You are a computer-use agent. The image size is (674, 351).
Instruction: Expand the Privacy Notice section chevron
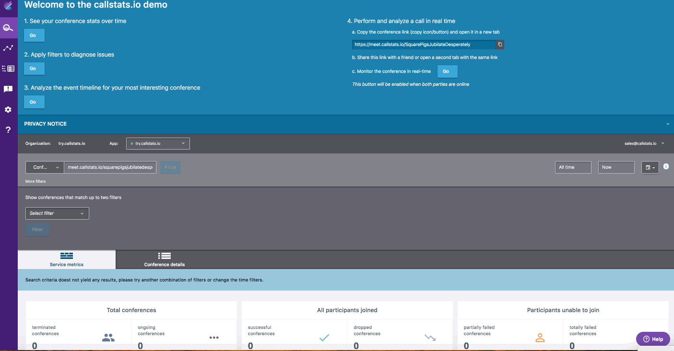(x=668, y=124)
